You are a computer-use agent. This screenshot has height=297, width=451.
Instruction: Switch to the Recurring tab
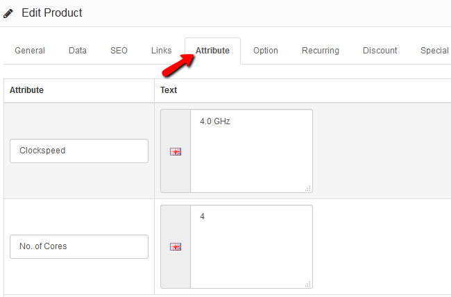pyautogui.click(x=321, y=51)
